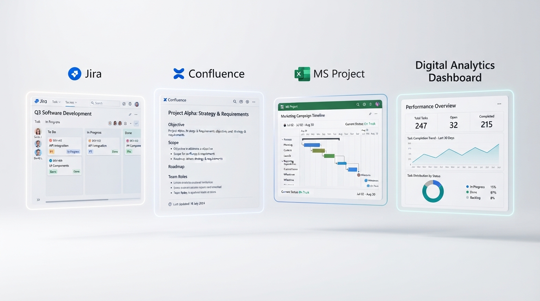540x301 pixels.
Task: Collapse the second task group chevron in MS Project
Action: coord(282,161)
